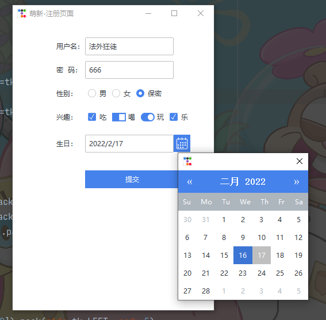The image size is (326, 320).
Task: Pick day 25 in the calendar
Action: pyautogui.click(x=280, y=273)
